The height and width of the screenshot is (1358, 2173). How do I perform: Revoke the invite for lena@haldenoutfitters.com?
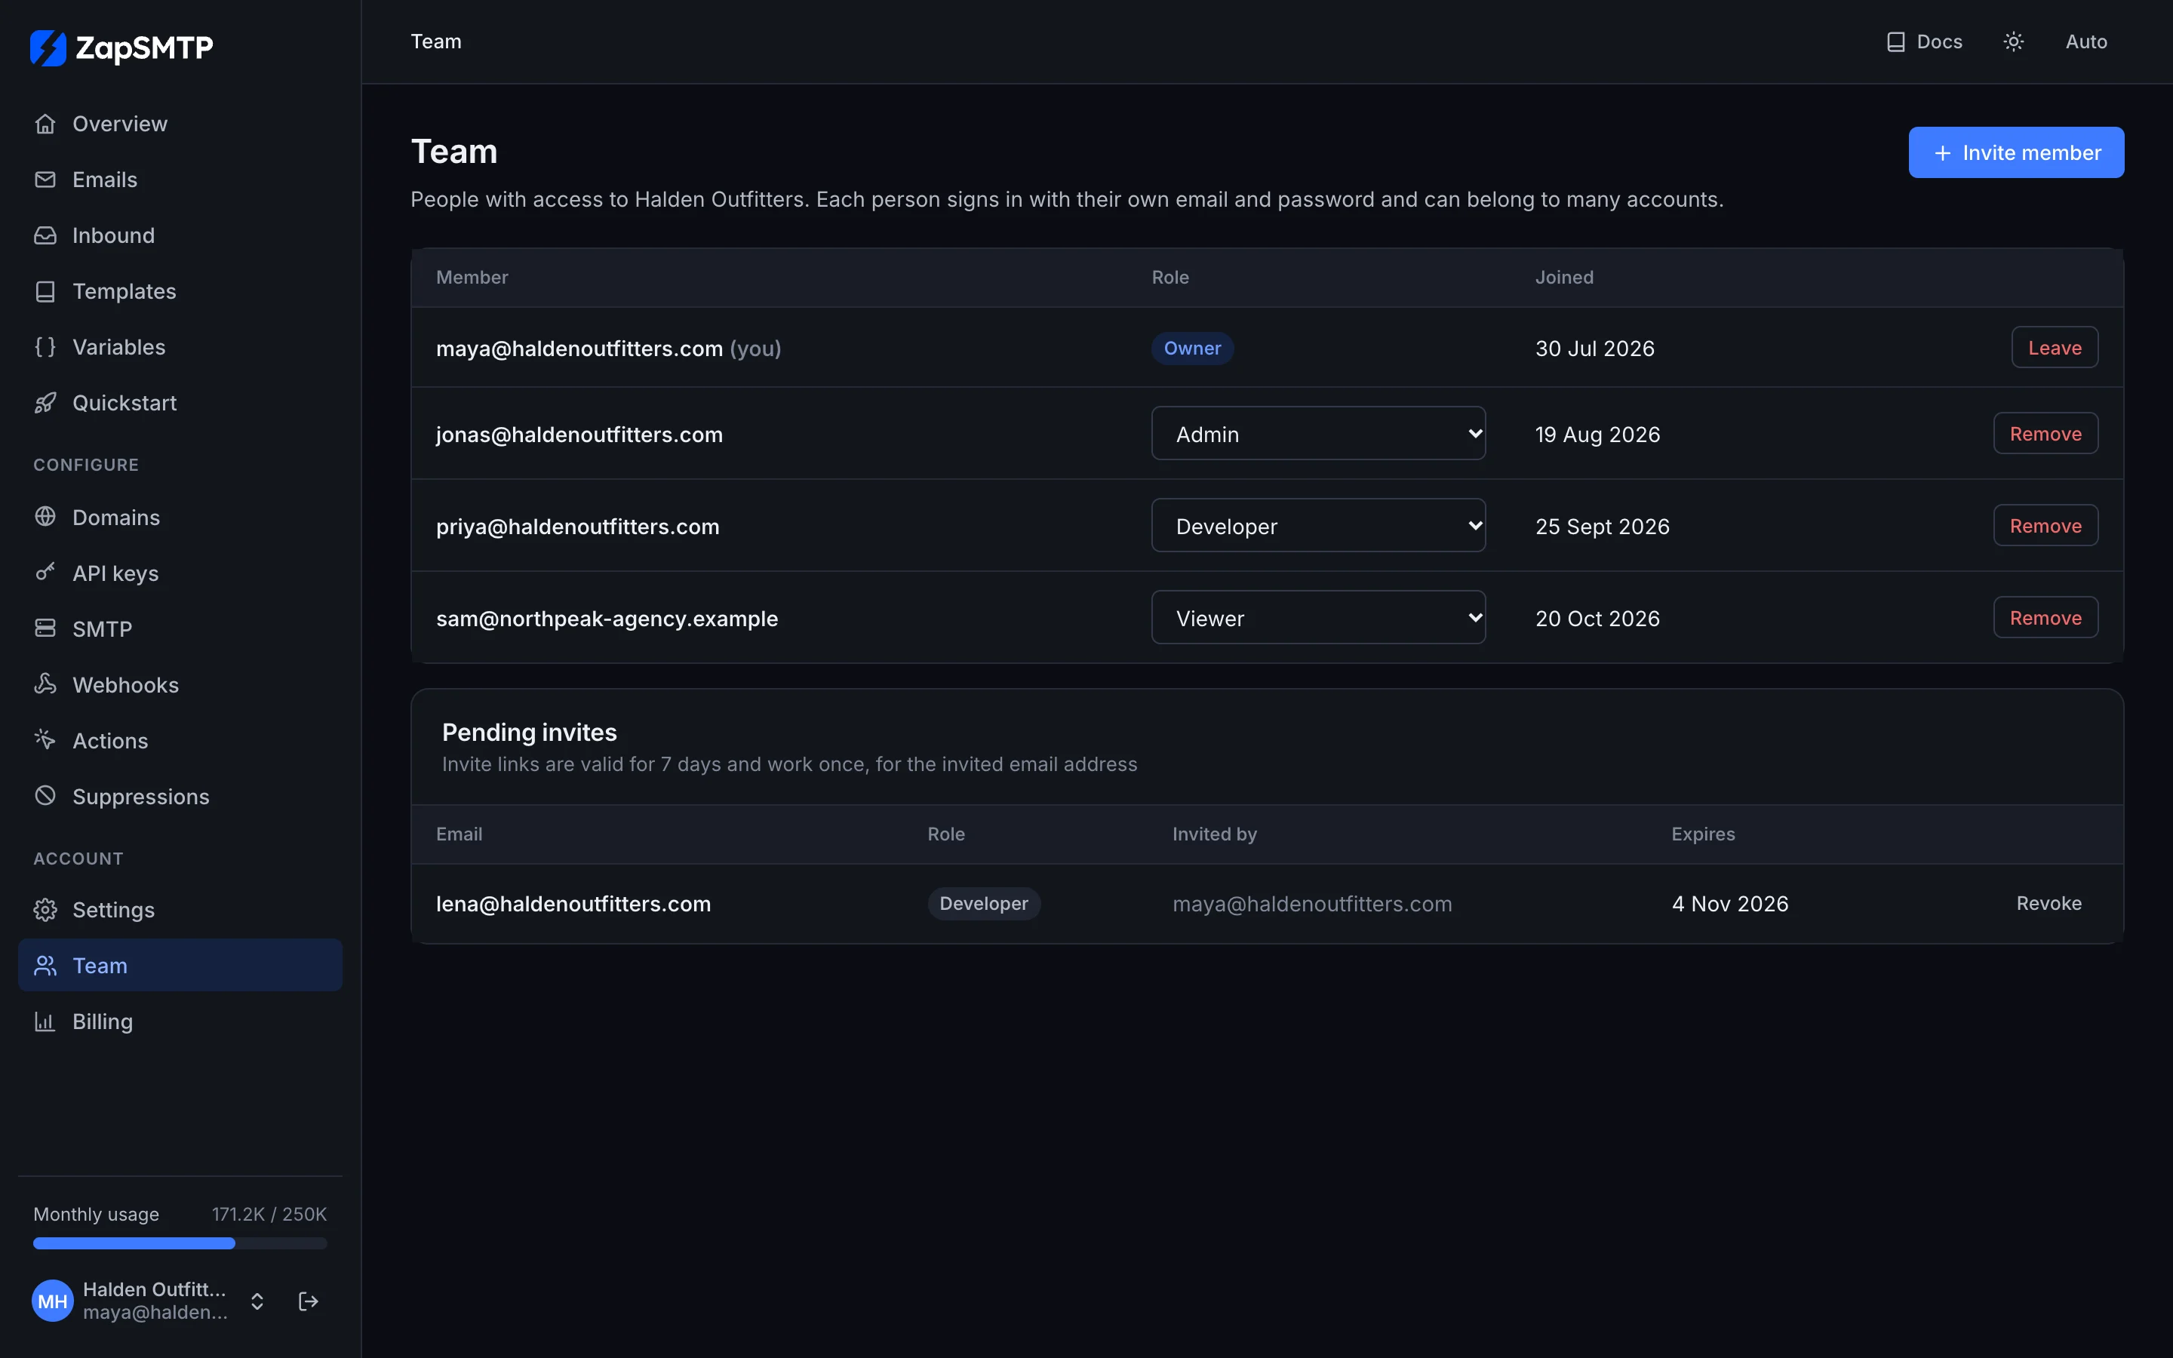[2049, 904]
